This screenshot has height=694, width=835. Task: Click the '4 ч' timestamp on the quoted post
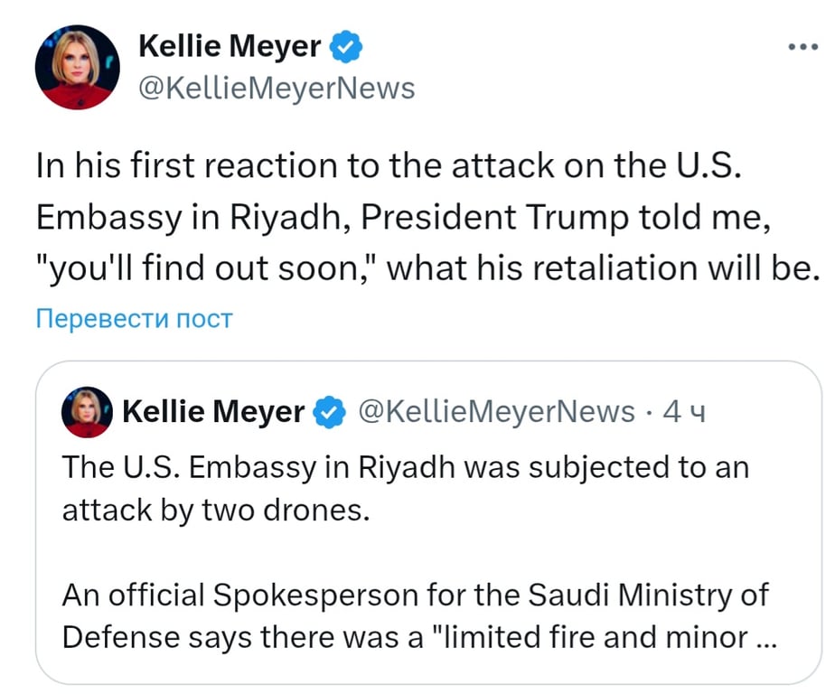[x=684, y=412]
